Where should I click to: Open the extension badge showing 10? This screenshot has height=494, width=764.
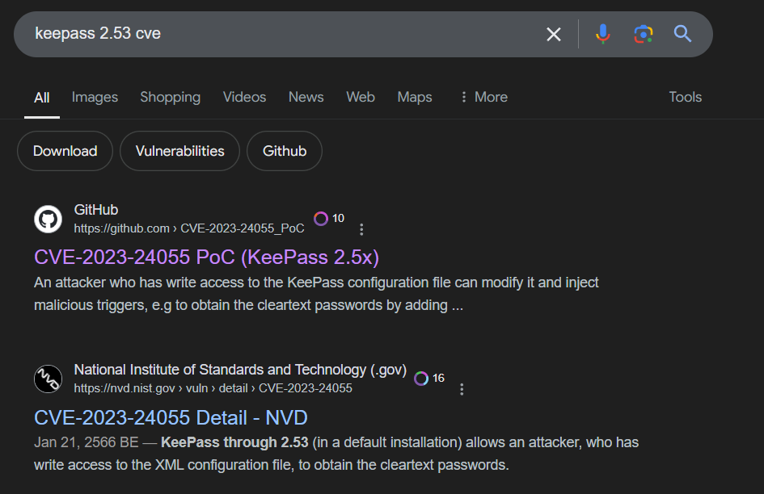coord(329,219)
